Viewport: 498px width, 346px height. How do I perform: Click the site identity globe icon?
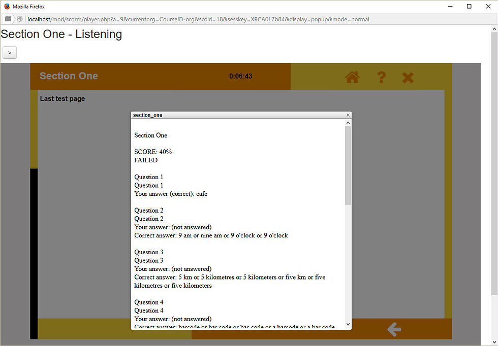click(x=20, y=19)
